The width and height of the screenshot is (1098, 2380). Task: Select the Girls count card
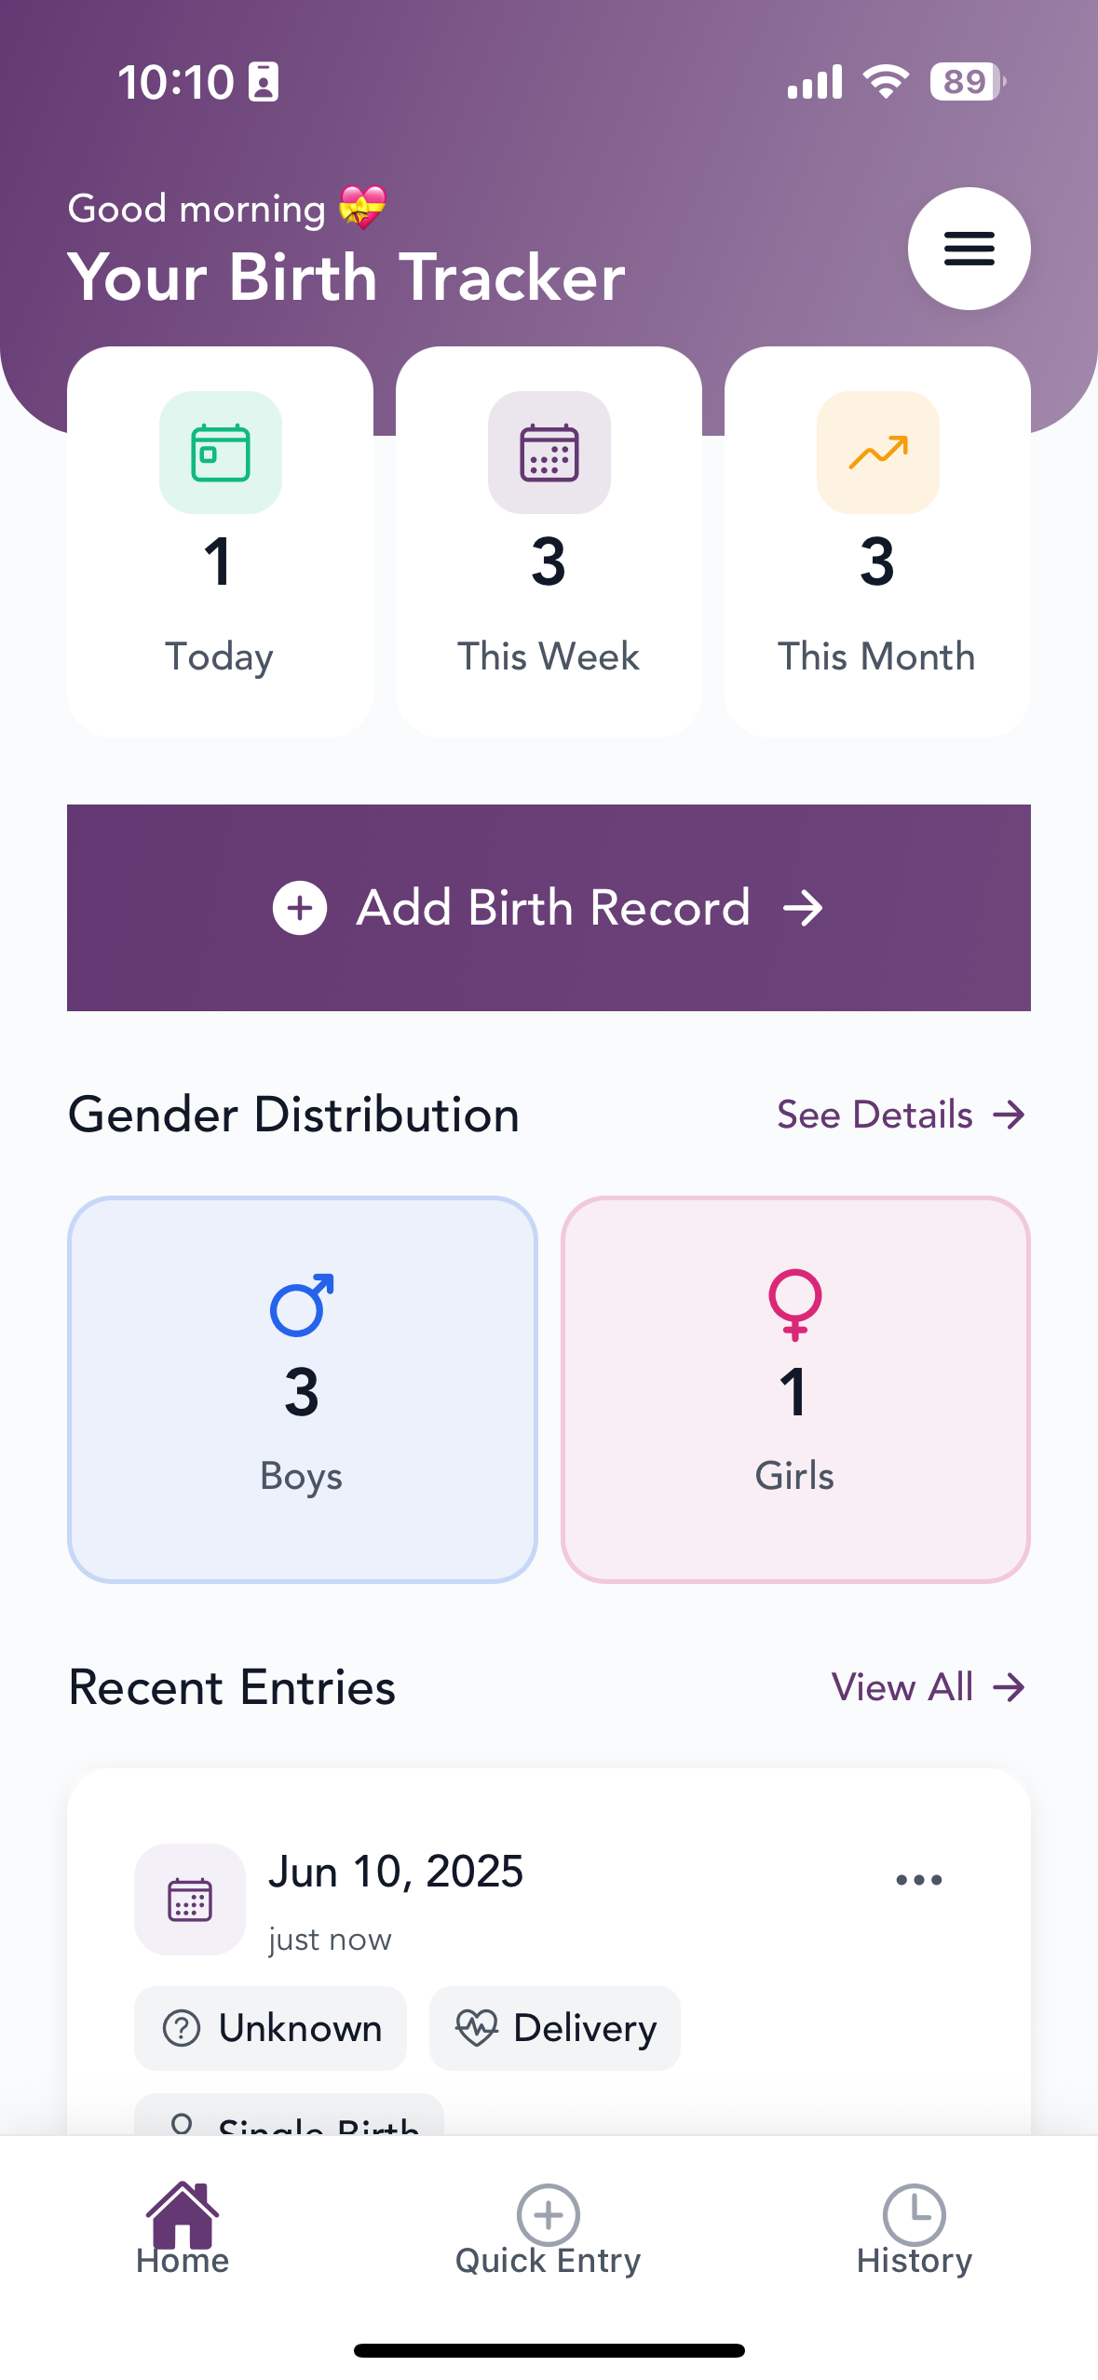click(x=794, y=1389)
